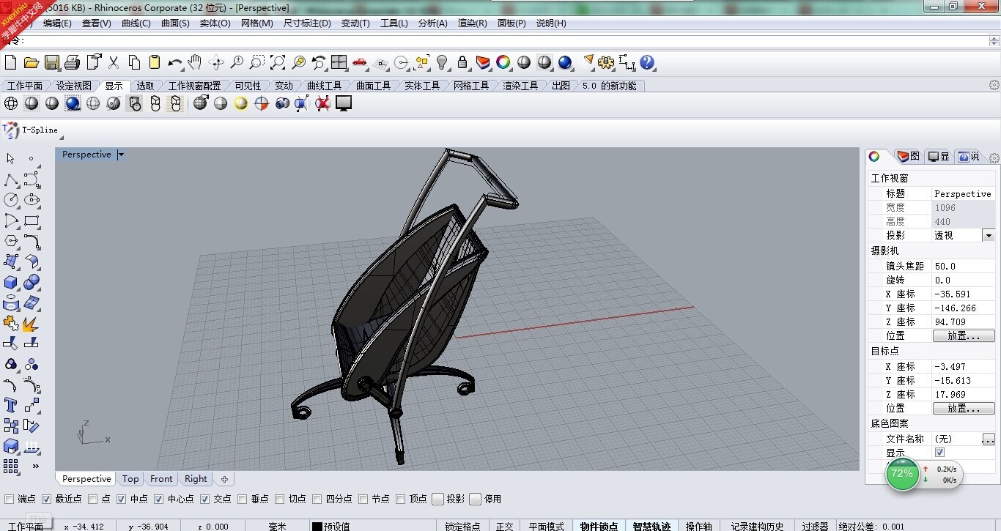Select the arrow pointer tool
Image resolution: width=1001 pixels, height=531 pixels.
point(10,158)
